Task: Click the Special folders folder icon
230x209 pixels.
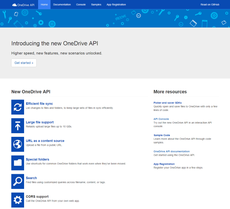Action: (18, 163)
